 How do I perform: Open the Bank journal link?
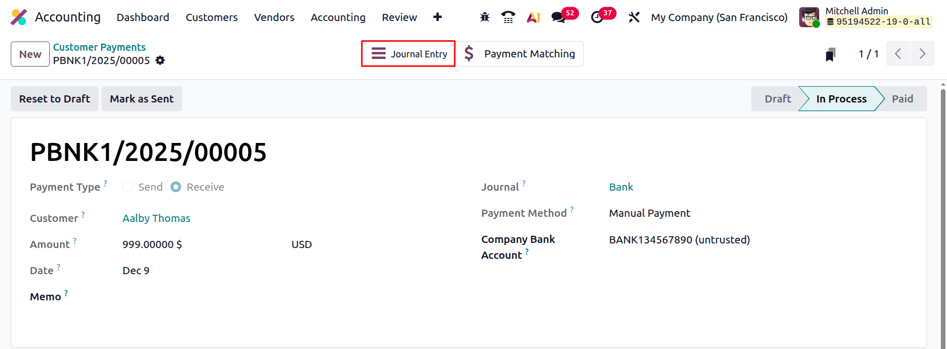621,187
